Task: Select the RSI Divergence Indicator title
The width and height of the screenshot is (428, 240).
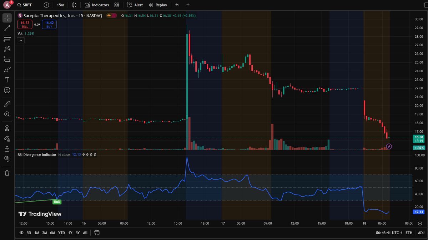Action: point(37,155)
